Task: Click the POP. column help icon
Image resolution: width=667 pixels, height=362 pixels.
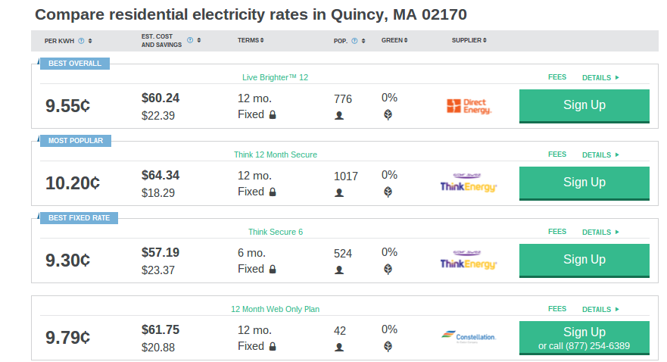Action: pos(354,41)
